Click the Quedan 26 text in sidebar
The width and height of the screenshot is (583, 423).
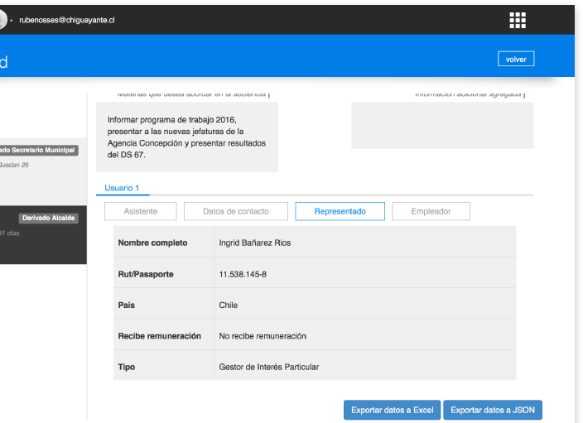[x=14, y=165]
